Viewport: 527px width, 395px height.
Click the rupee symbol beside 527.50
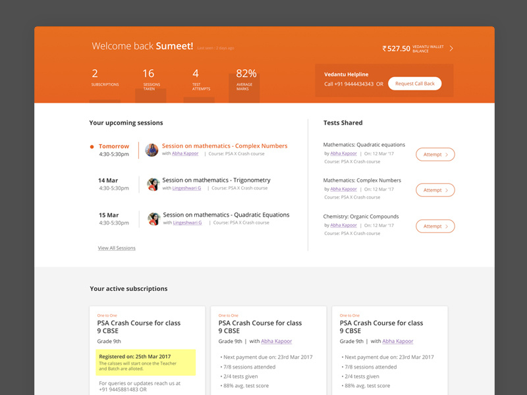tap(383, 48)
